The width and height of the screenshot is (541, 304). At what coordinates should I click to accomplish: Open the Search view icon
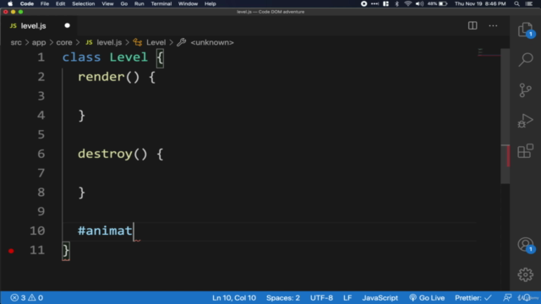click(526, 60)
